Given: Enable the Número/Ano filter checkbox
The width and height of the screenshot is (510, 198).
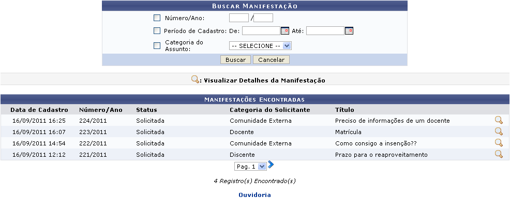Looking at the screenshot, I should 157,18.
